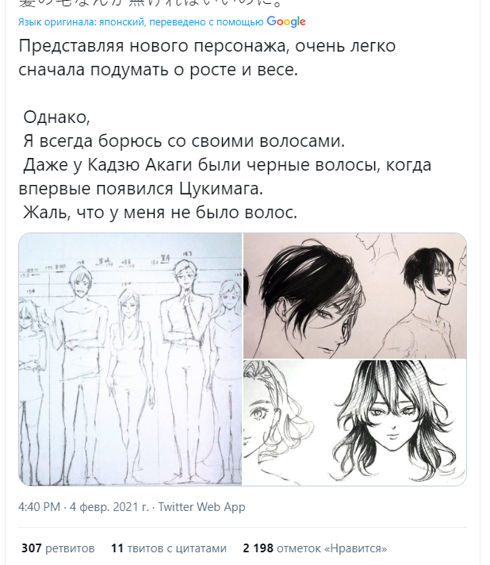
Task: Open the 2 198 отметок «Нравится» list
Action: tap(315, 548)
